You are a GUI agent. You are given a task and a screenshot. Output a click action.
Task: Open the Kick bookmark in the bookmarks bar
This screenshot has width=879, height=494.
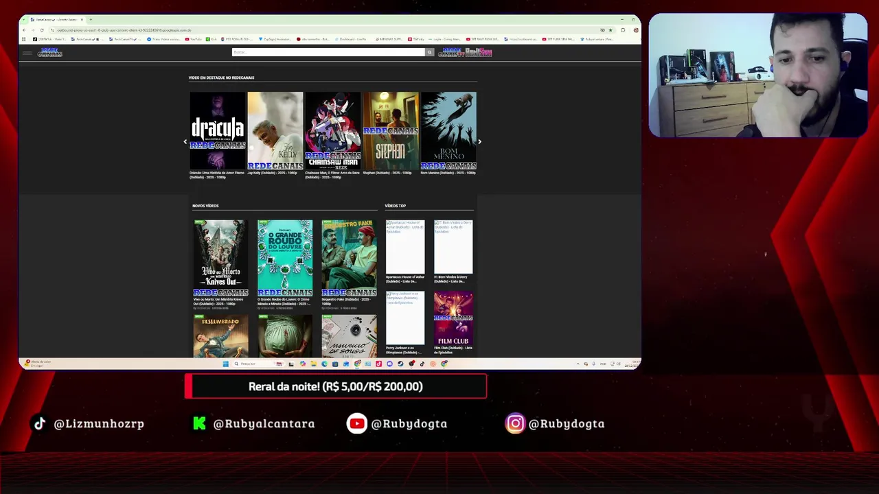click(213, 39)
